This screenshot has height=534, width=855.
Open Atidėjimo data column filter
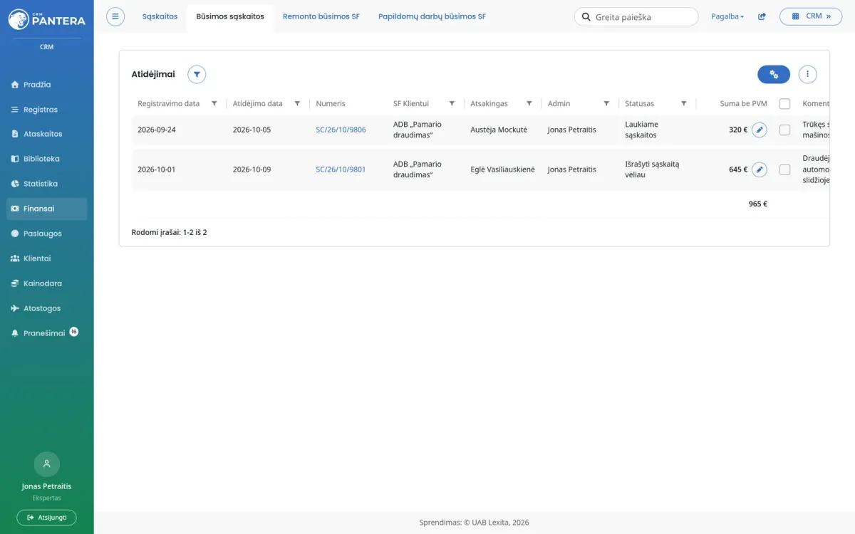(297, 103)
